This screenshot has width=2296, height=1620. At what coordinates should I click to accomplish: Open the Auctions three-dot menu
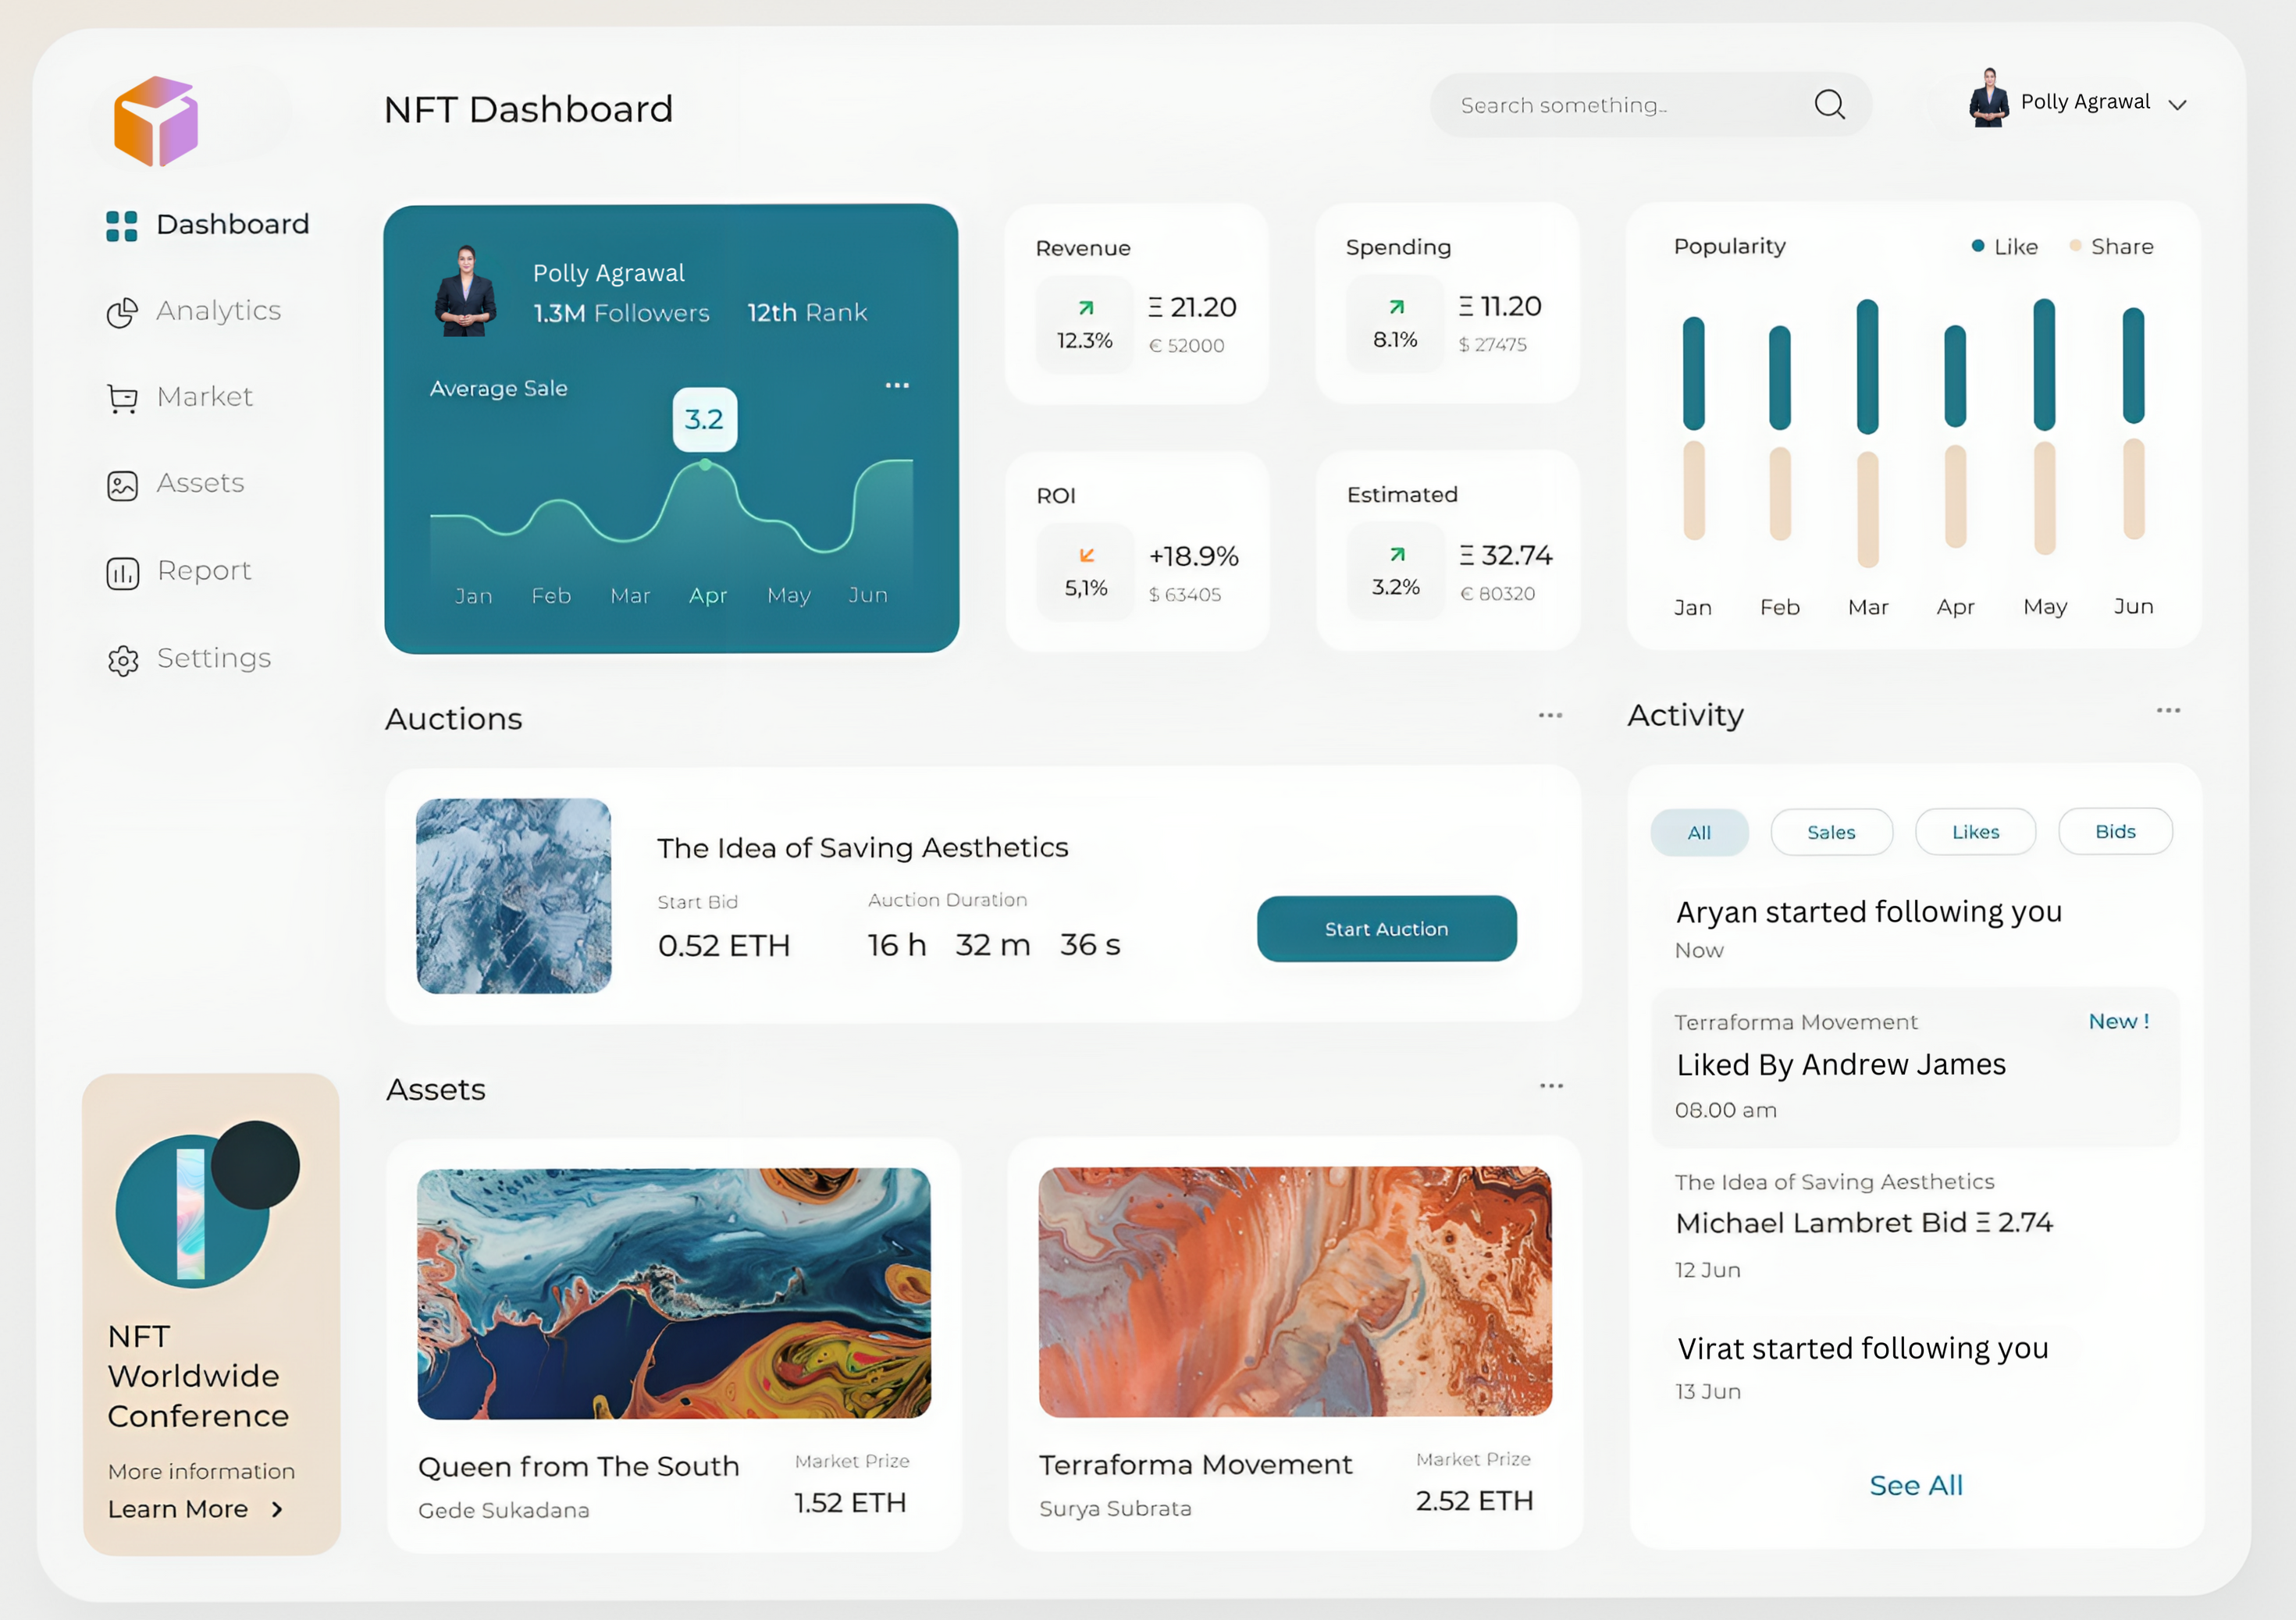click(x=1550, y=716)
